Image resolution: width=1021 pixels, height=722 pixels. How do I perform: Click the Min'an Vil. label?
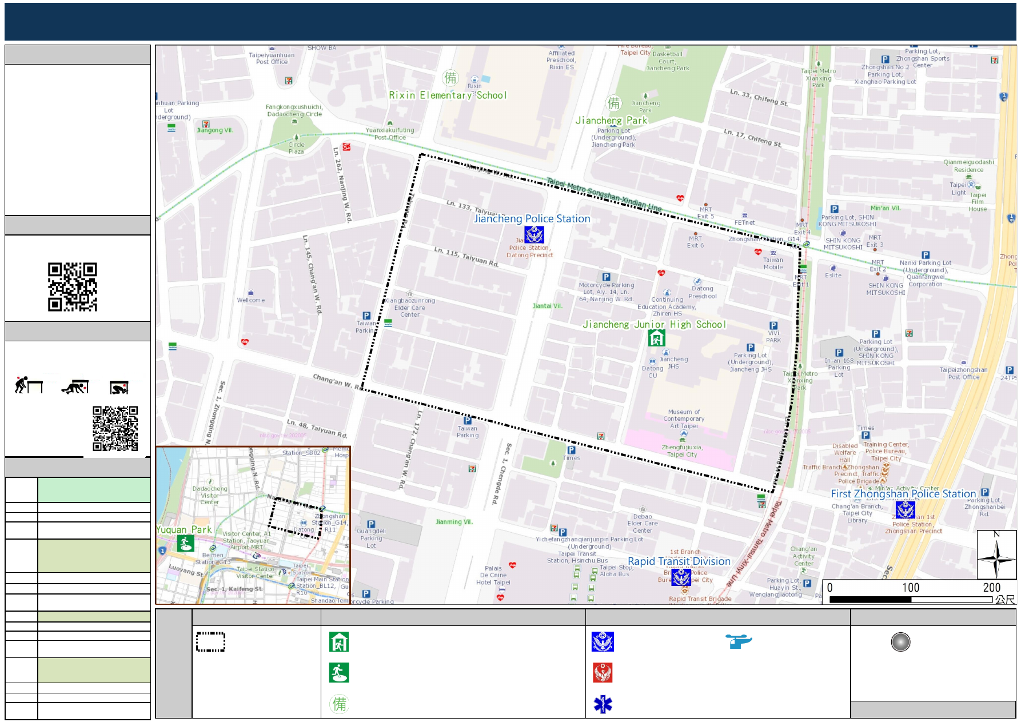pos(886,208)
